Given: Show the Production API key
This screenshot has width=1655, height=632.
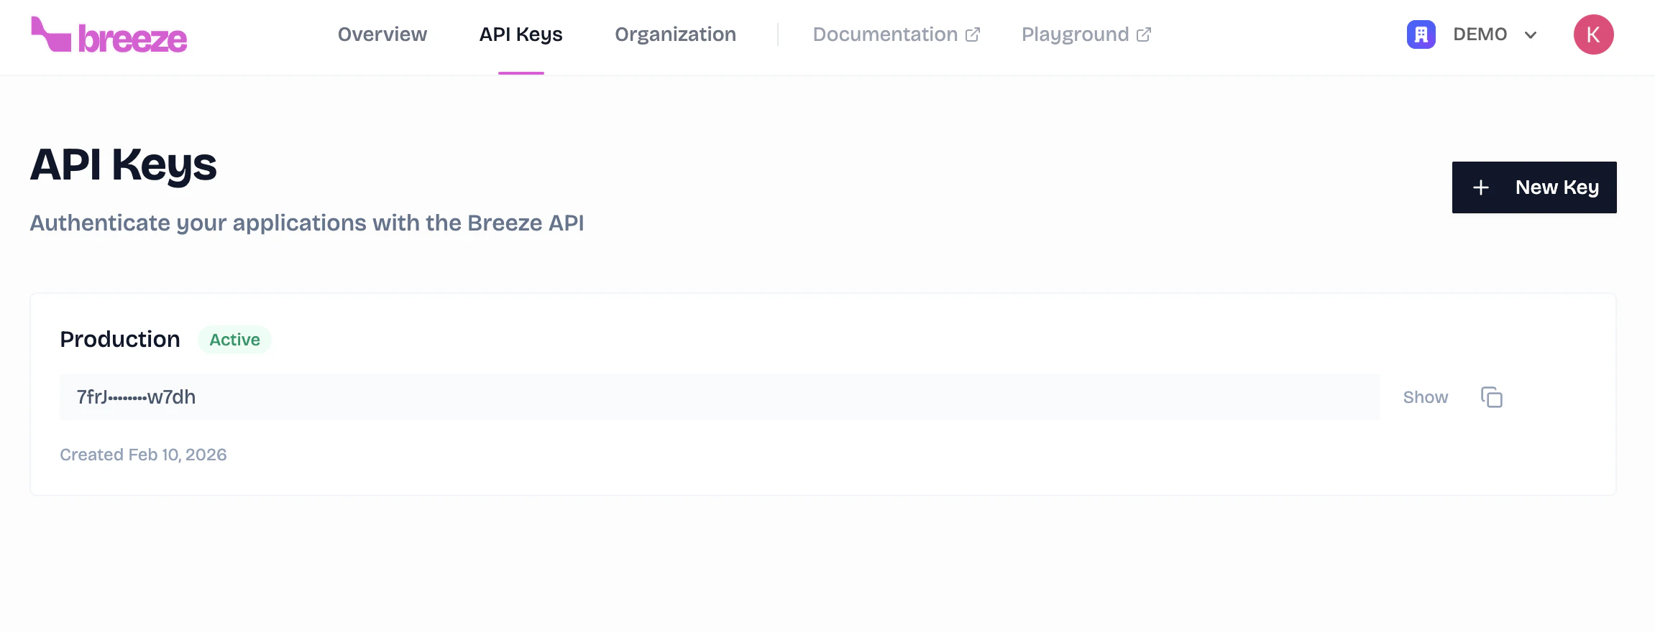Looking at the screenshot, I should [x=1426, y=397].
